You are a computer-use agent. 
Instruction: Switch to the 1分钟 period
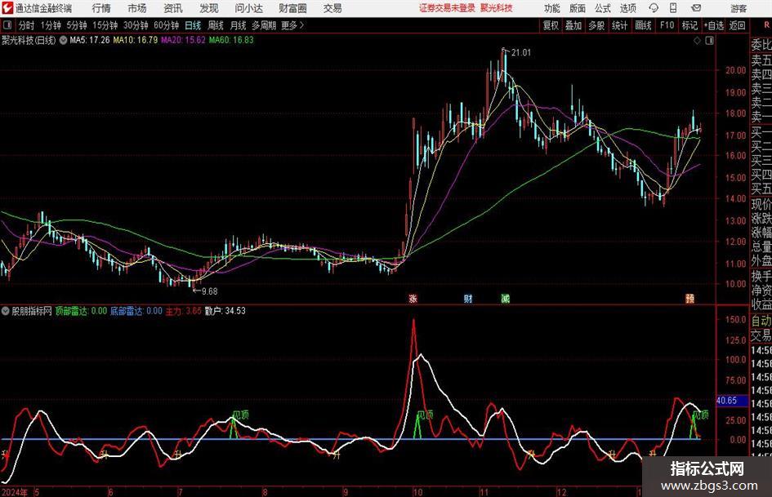pos(51,25)
